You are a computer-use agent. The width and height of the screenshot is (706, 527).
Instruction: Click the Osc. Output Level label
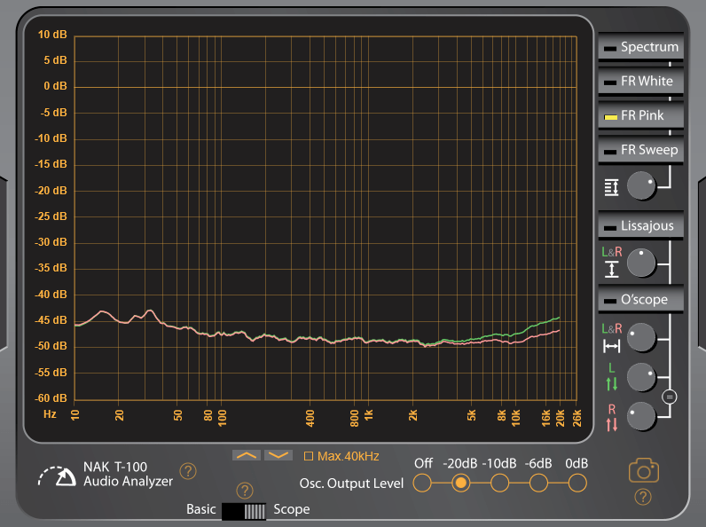tap(351, 484)
